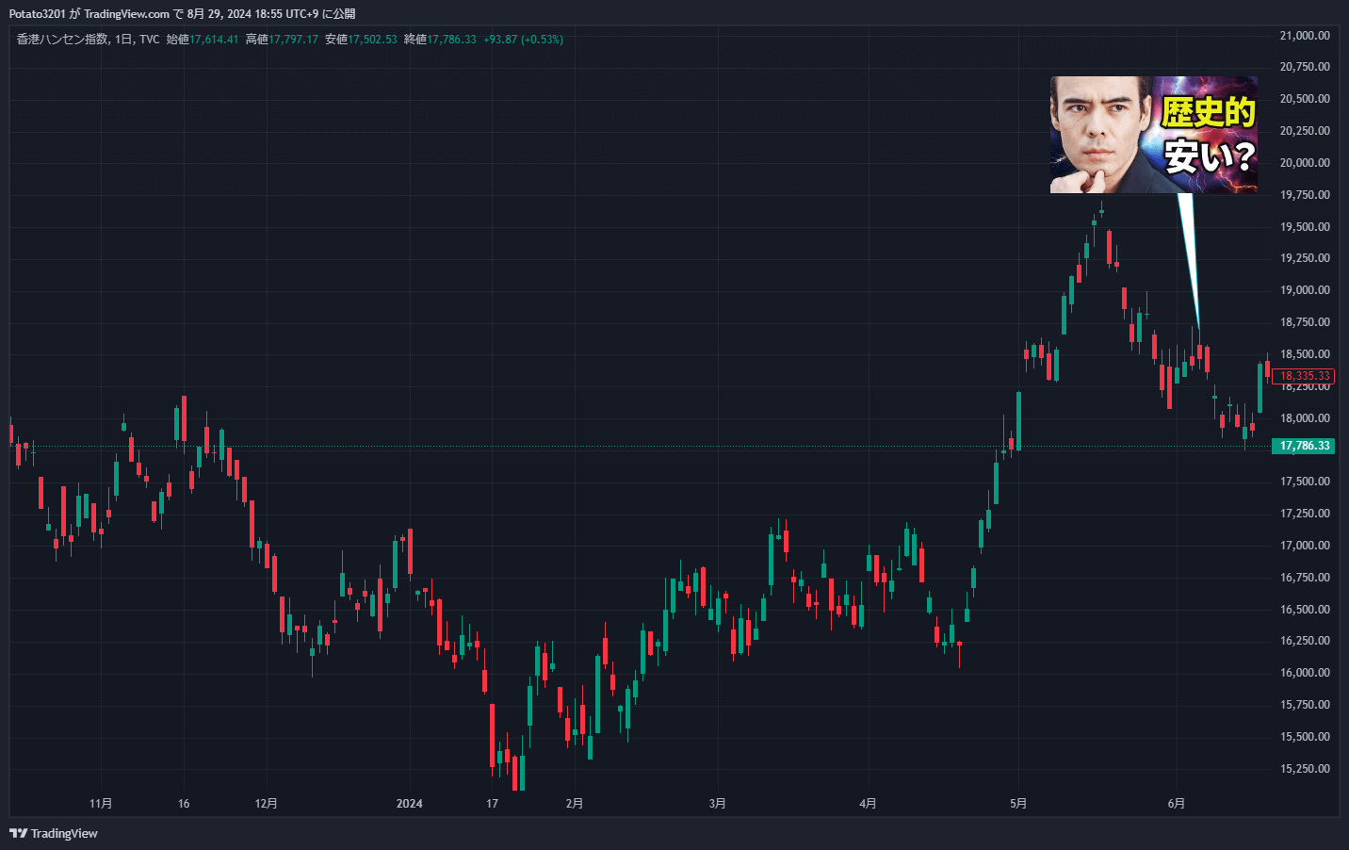This screenshot has width=1349, height=850.
Task: Select the 11月 label on time axis
Action: tap(101, 804)
